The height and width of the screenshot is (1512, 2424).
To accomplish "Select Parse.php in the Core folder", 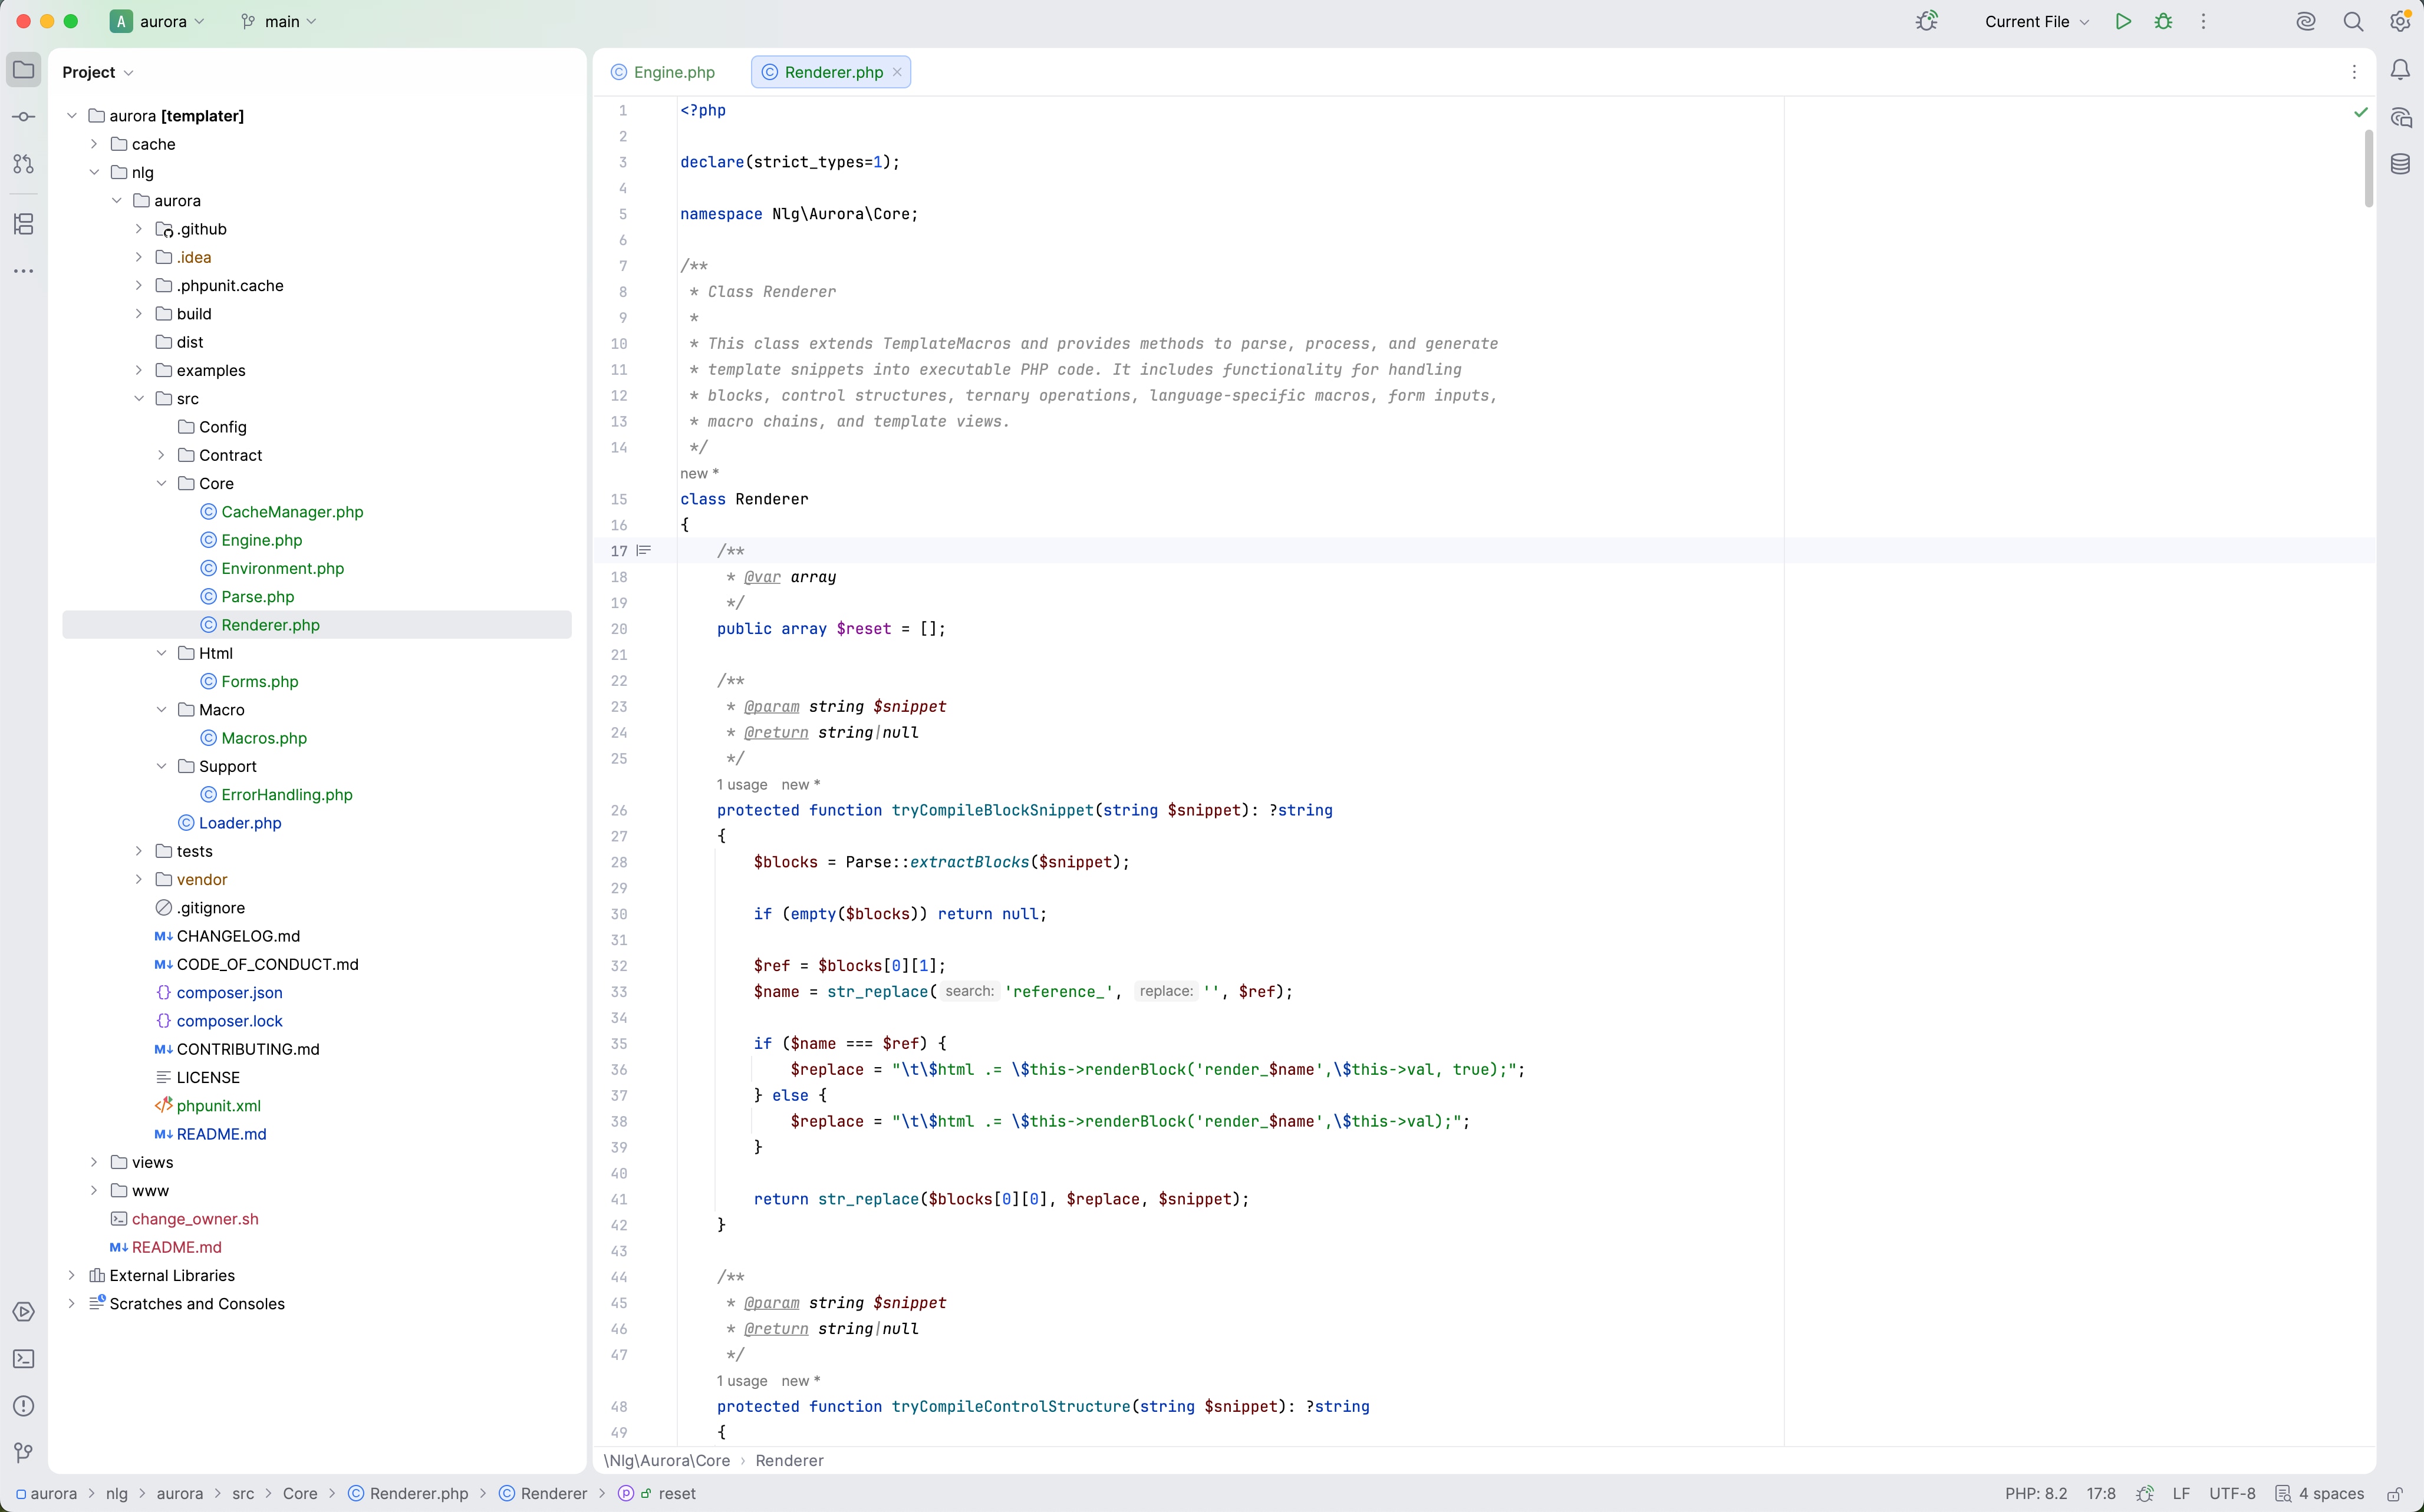I will point(257,596).
